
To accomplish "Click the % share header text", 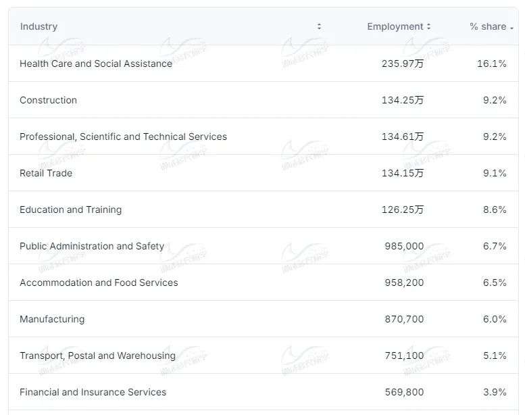I will click(x=487, y=27).
